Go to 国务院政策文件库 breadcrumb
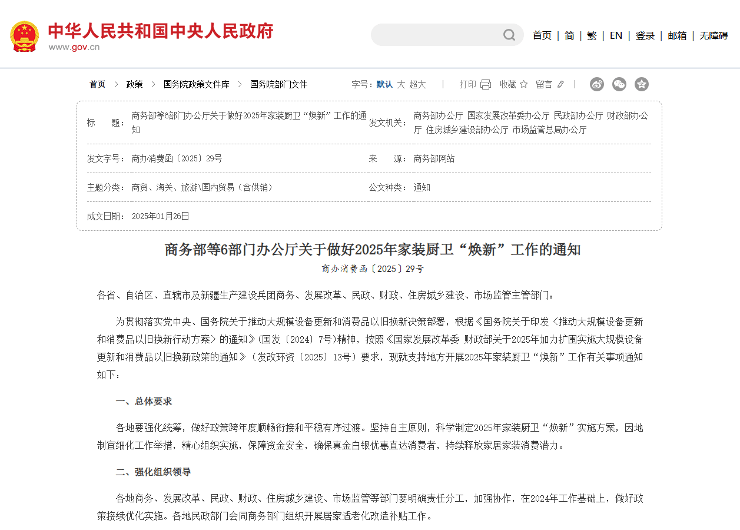 [x=197, y=84]
